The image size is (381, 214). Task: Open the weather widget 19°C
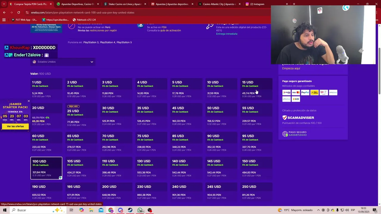[295, 210]
